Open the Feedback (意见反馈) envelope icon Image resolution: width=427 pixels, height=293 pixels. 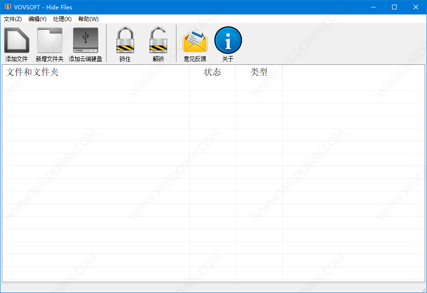tap(195, 41)
